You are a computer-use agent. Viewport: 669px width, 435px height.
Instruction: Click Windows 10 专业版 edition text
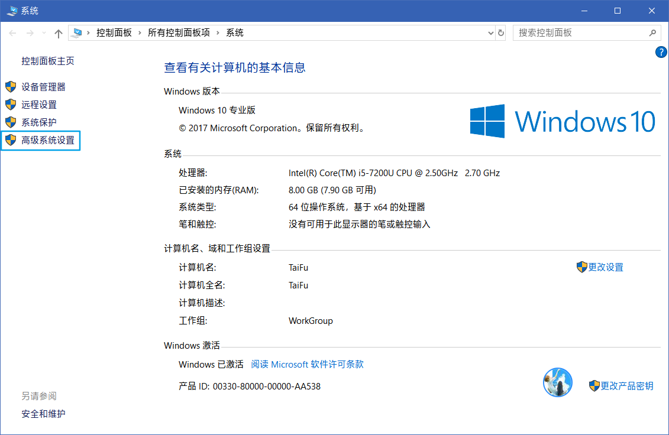pos(216,110)
